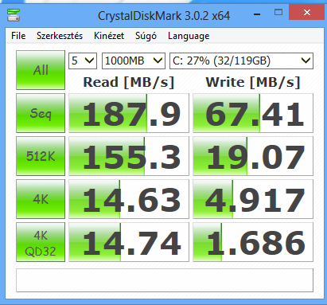
Task: Open the Kinézet menu
Action: coord(109,36)
